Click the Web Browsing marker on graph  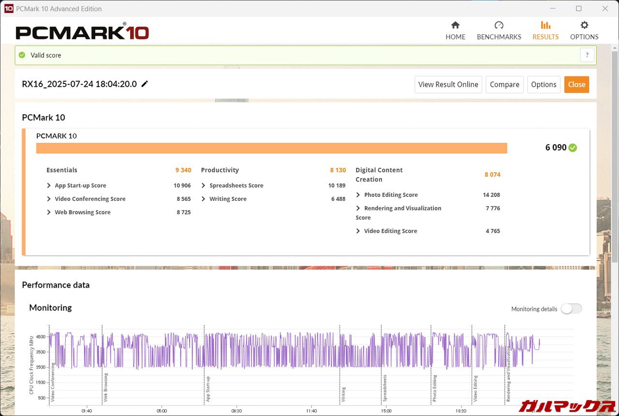tap(105, 388)
